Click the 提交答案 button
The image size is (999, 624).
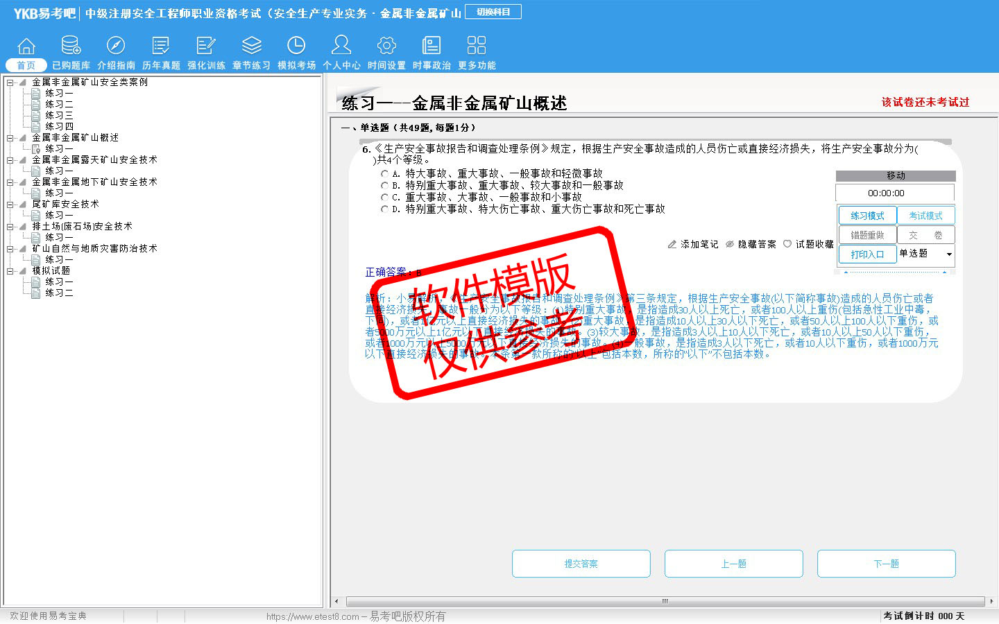581,564
